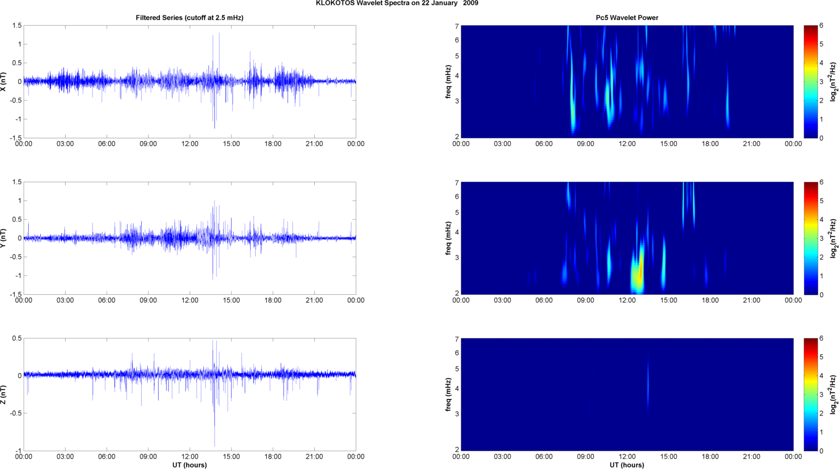Viewport: 839px width, 469px height.
Task: Click the '18:00' tick under the Y time series
Action: click(x=273, y=300)
